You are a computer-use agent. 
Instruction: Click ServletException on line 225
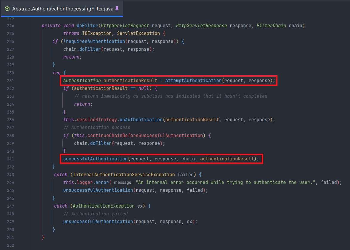(x=138, y=33)
